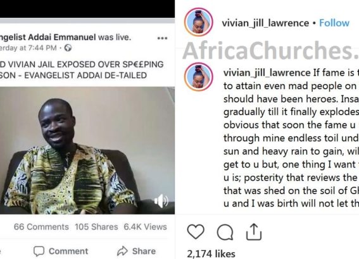The image size is (359, 259).
Task: Tap the upload share arrow icon
Action: pyautogui.click(x=254, y=232)
